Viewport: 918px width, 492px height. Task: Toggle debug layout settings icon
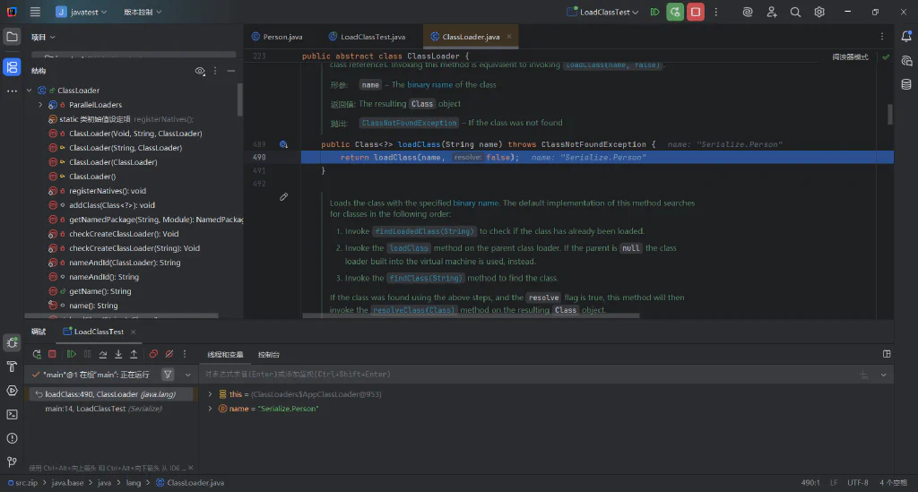pyautogui.click(x=887, y=354)
